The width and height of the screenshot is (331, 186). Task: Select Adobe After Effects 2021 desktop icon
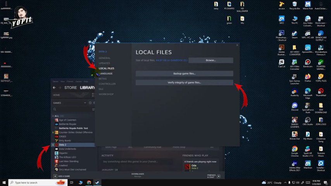click(x=295, y=166)
